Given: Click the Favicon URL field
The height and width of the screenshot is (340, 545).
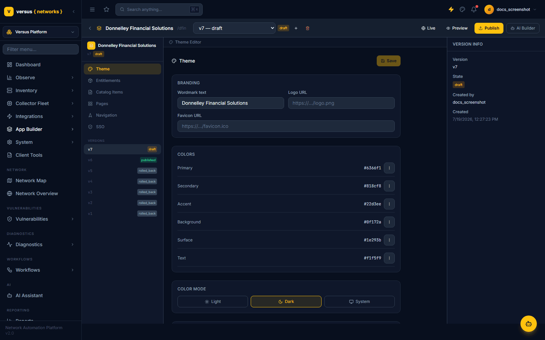Looking at the screenshot, I should [x=286, y=126].
